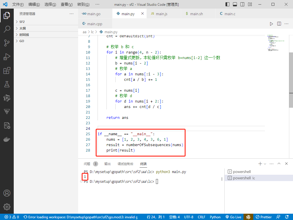Screen dimensions: 293x220
Task: Change indentation via 空格: 4
Action: coord(174,217)
